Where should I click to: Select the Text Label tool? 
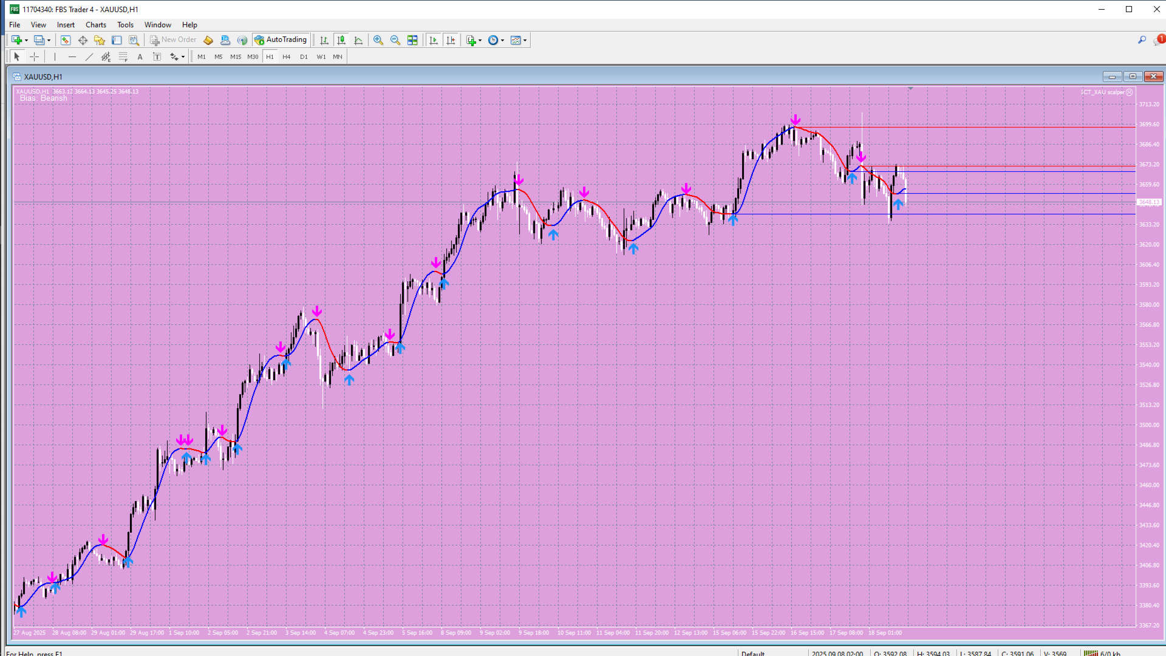point(157,56)
